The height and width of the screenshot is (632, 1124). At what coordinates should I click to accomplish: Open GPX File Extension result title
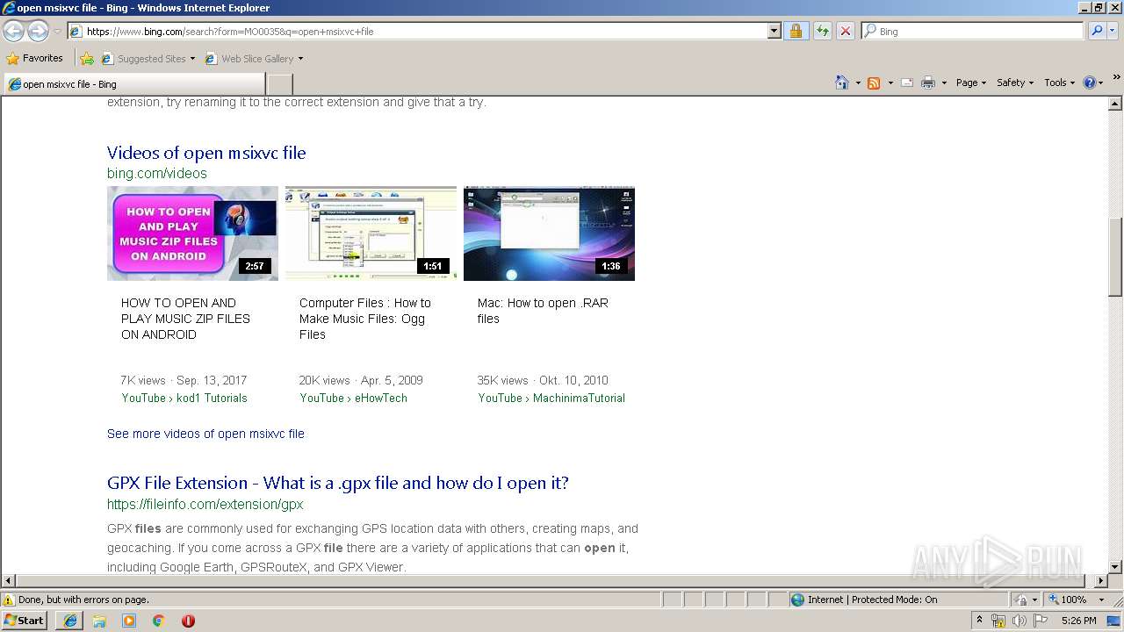click(x=338, y=483)
